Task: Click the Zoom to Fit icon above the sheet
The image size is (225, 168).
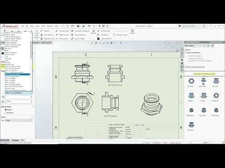Action: [x=92, y=43]
